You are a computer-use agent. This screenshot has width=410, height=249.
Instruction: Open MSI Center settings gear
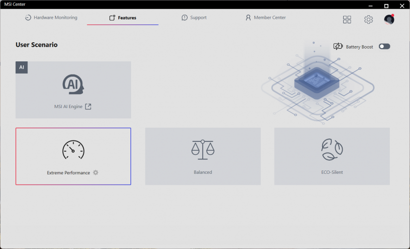tap(368, 20)
